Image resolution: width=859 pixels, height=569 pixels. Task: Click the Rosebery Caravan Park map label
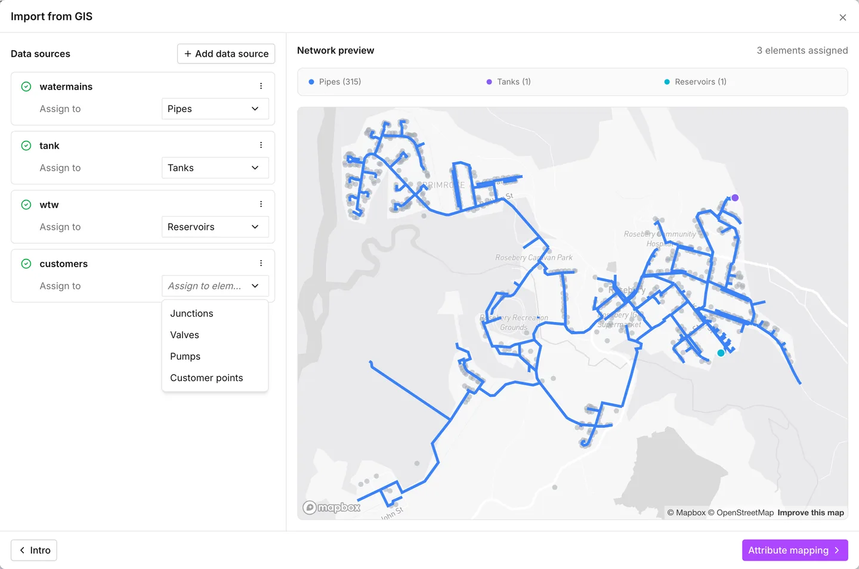534,258
